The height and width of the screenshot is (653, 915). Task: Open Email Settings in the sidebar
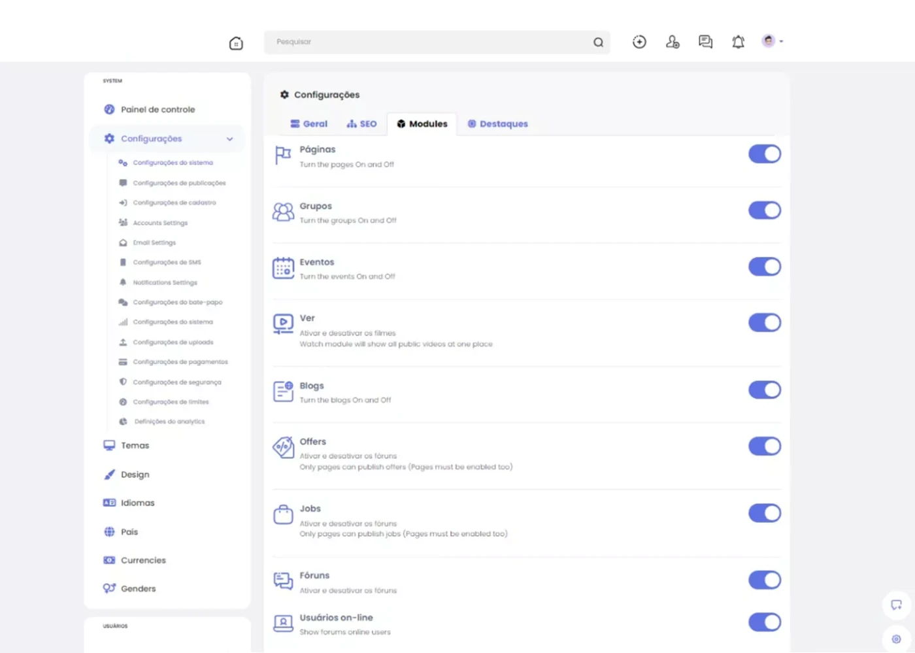pyautogui.click(x=154, y=243)
